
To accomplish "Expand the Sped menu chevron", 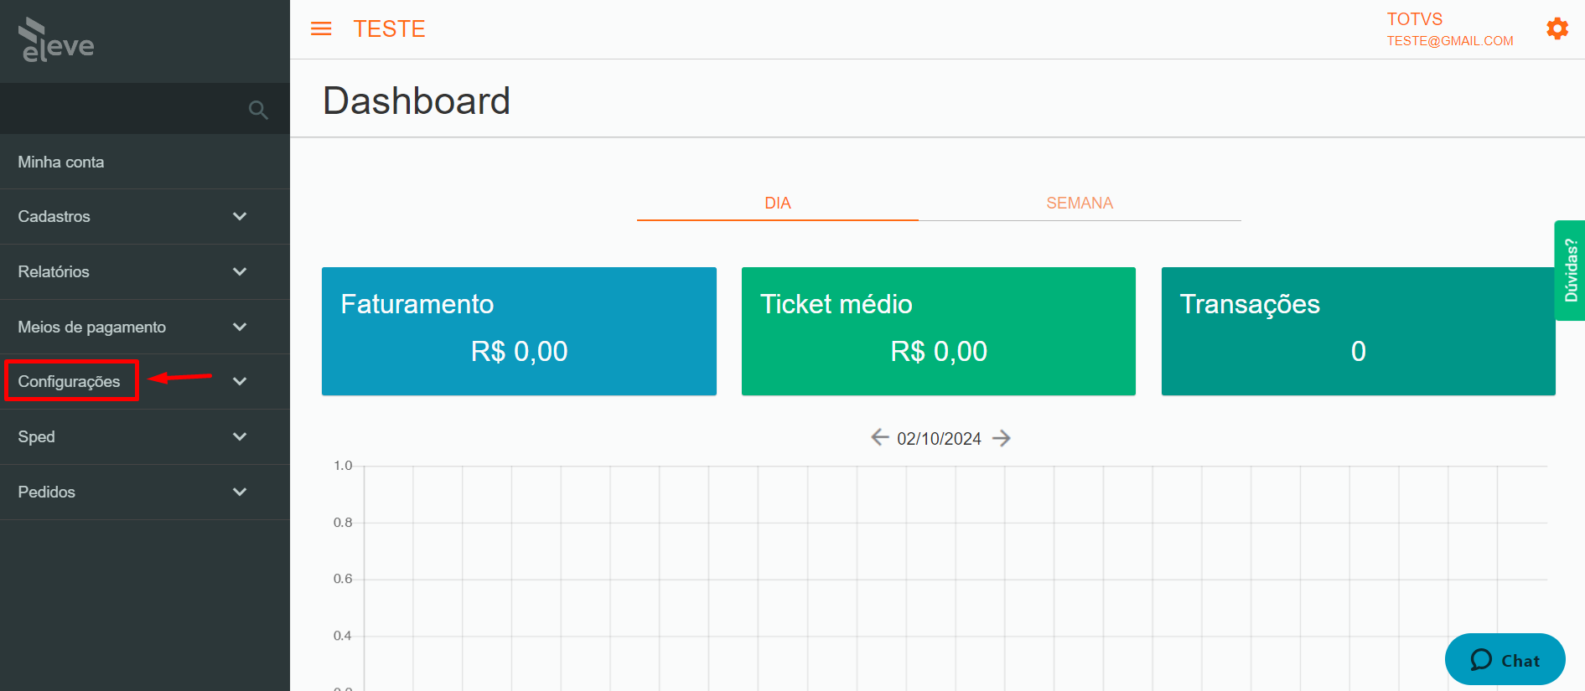I will pos(240,436).
